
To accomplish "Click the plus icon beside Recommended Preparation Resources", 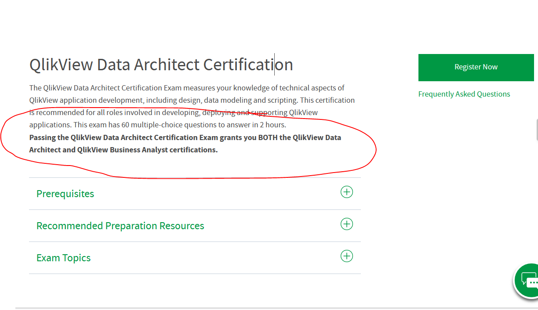I will (x=346, y=224).
